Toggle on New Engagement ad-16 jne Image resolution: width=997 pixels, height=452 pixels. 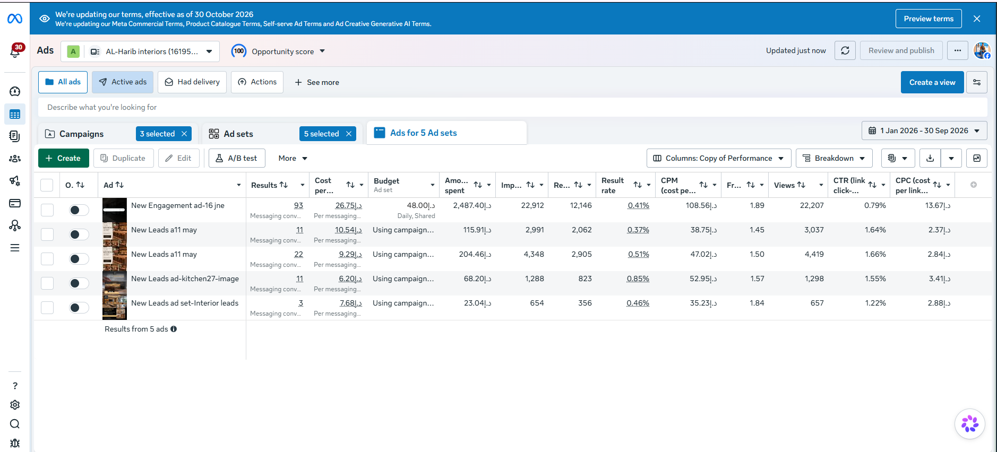(79, 210)
